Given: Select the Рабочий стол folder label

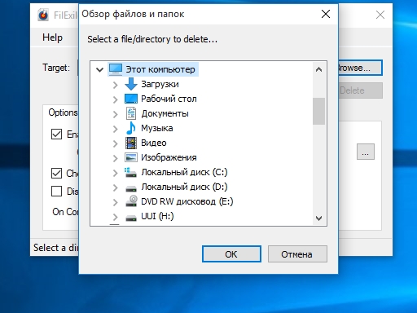Looking at the screenshot, I should 169,99.
